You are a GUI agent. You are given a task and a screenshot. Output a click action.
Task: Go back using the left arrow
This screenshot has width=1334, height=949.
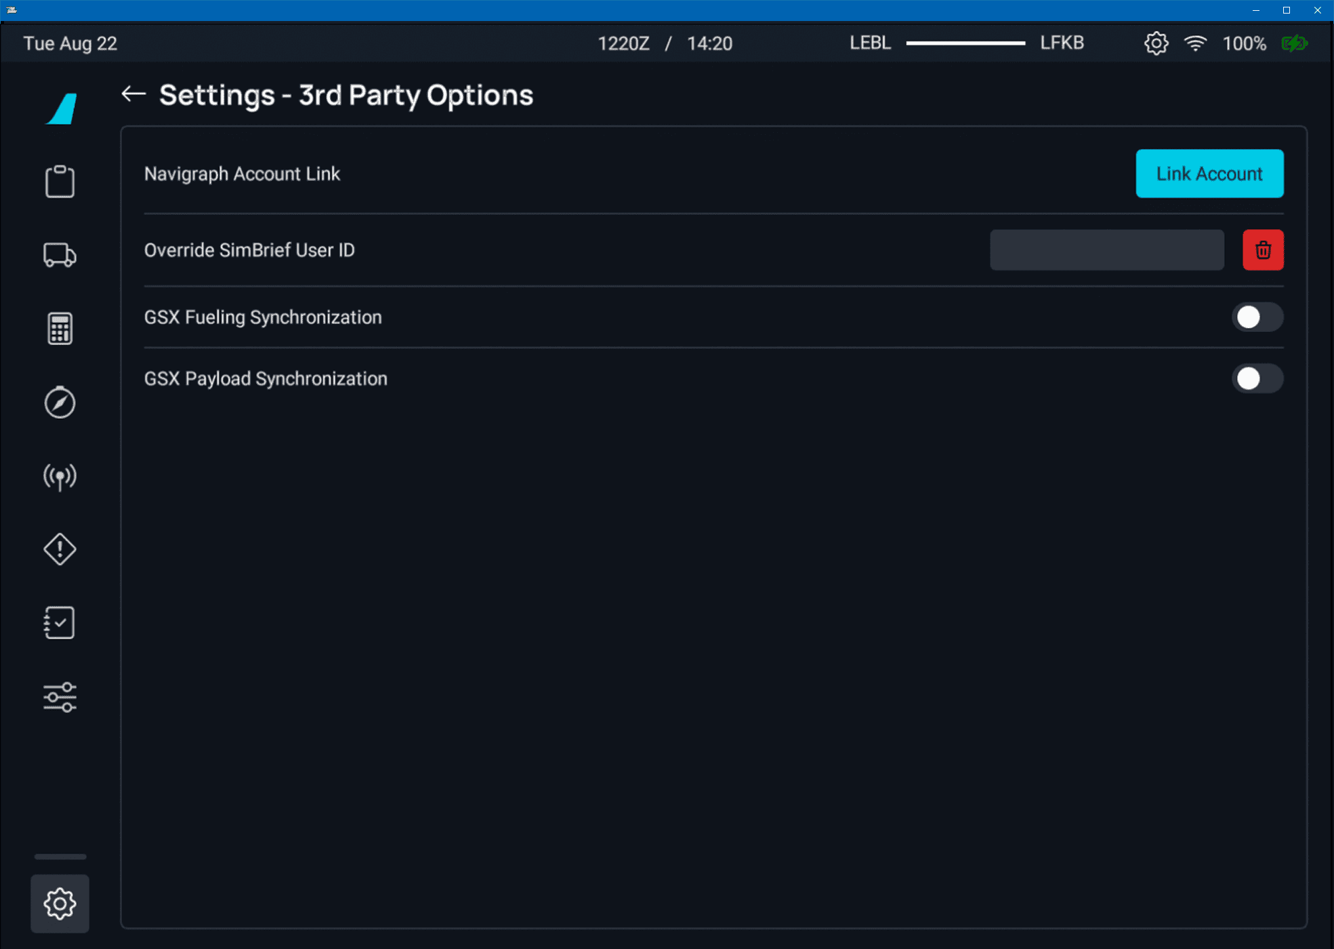click(x=133, y=94)
